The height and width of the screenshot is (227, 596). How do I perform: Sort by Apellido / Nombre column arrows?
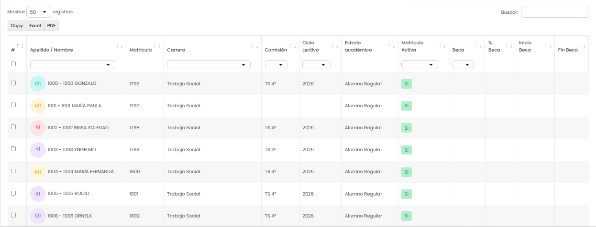[x=120, y=46]
